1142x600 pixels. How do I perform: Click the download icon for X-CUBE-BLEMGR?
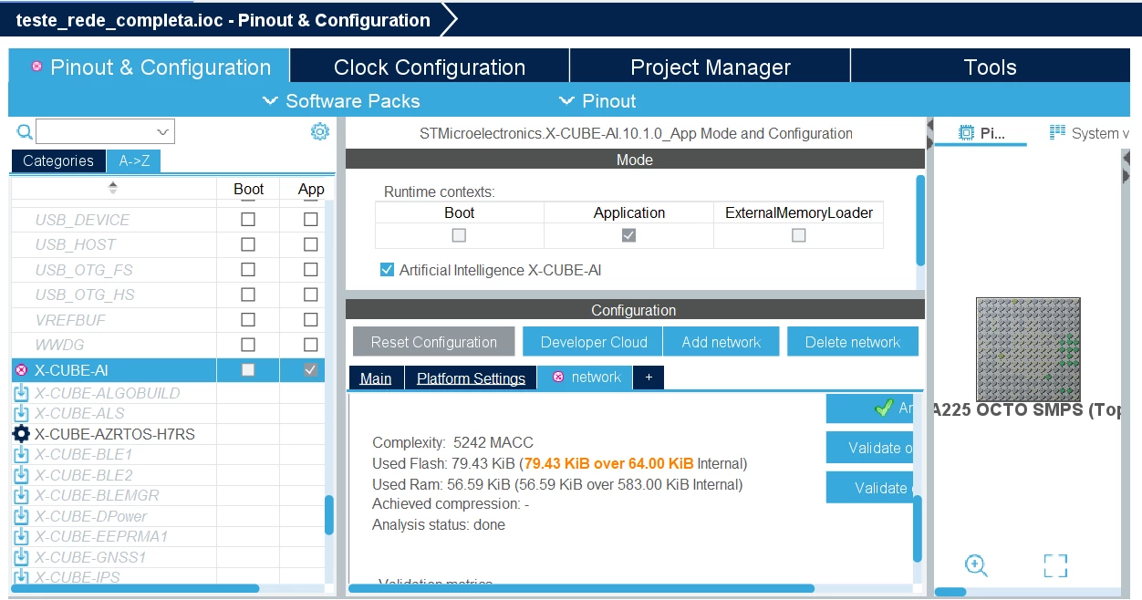coord(21,495)
